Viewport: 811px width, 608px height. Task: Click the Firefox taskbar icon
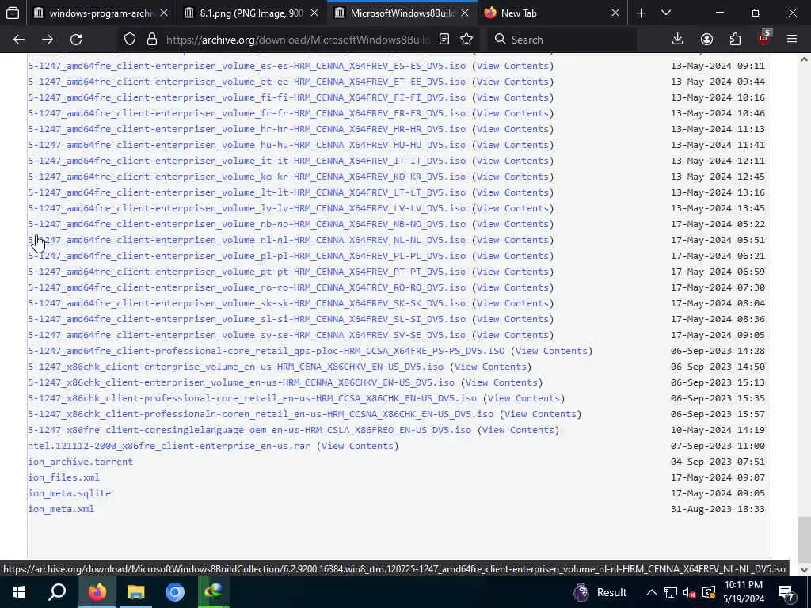pyautogui.click(x=97, y=592)
